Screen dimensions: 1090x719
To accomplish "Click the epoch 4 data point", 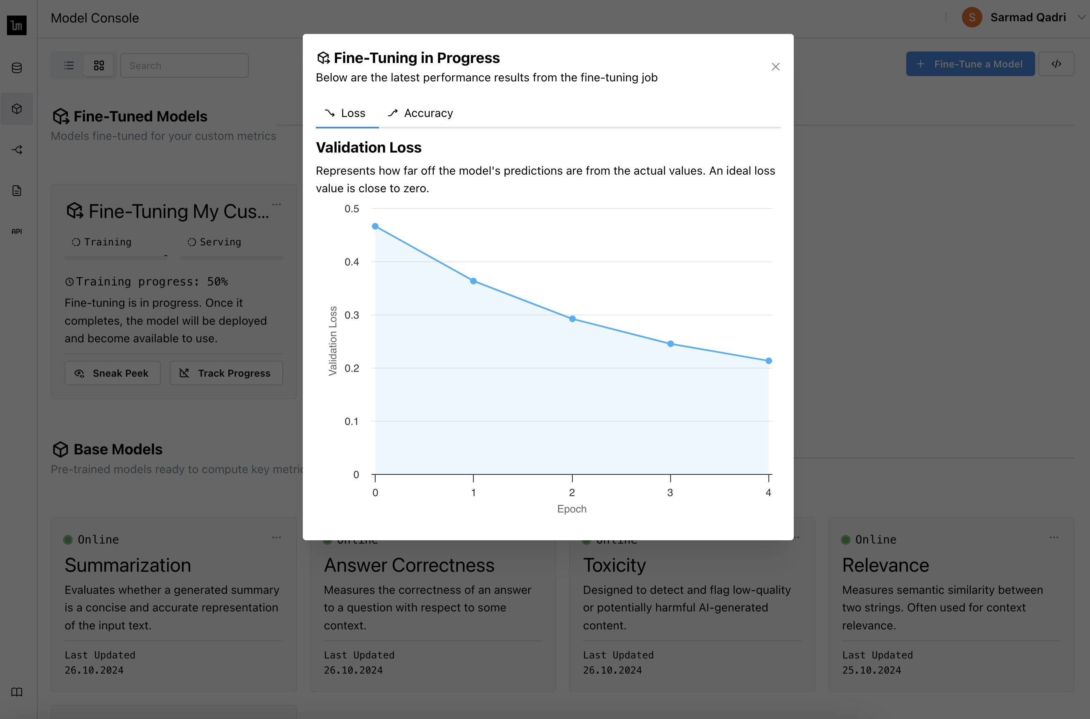I will pos(768,361).
